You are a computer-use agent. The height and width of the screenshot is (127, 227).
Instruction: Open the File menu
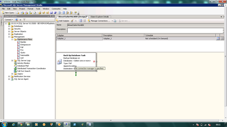pyautogui.click(x=3, y=9)
